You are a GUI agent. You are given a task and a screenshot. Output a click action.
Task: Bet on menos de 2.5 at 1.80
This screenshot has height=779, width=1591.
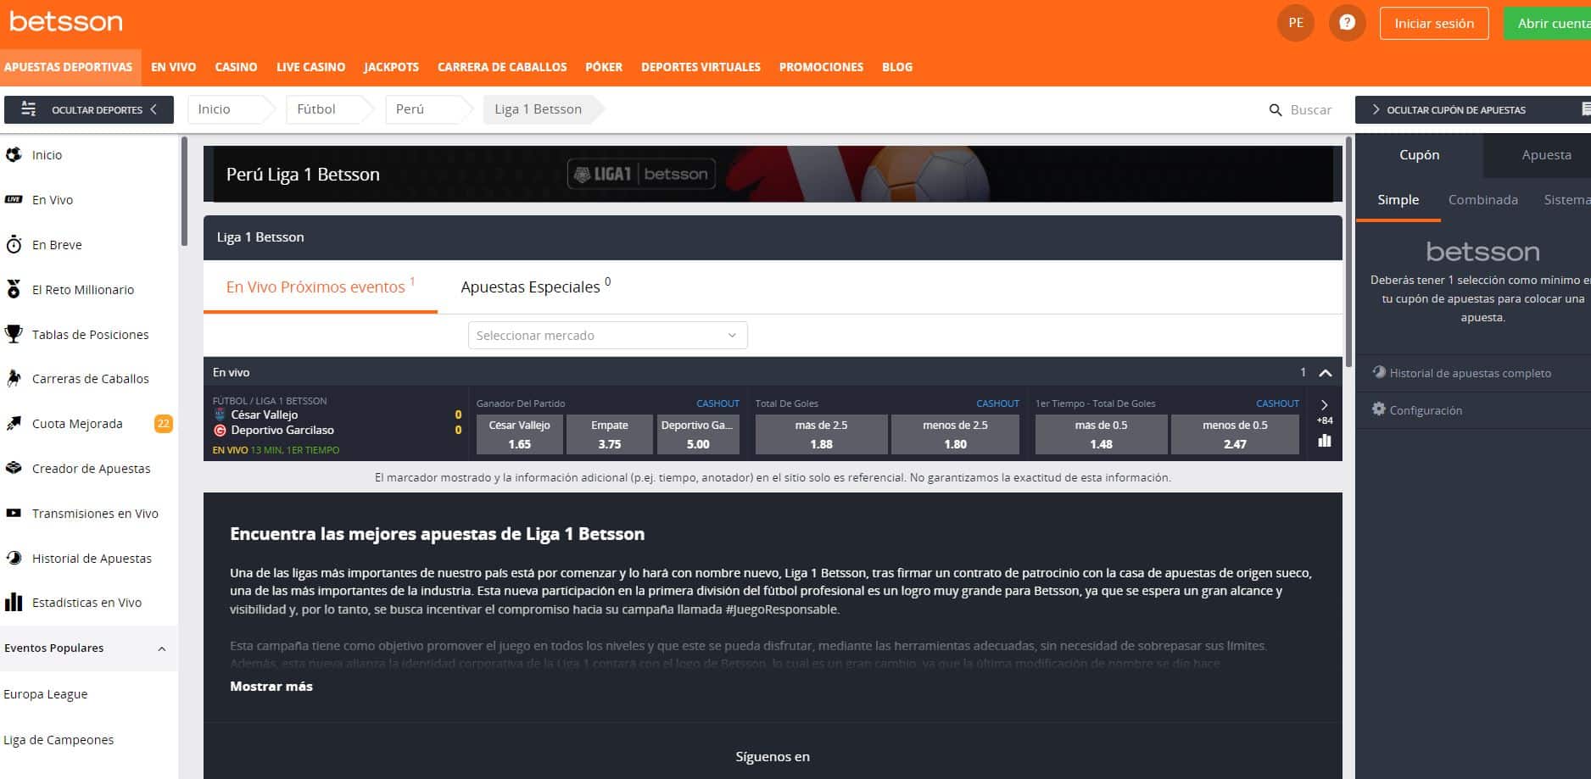[x=955, y=434]
